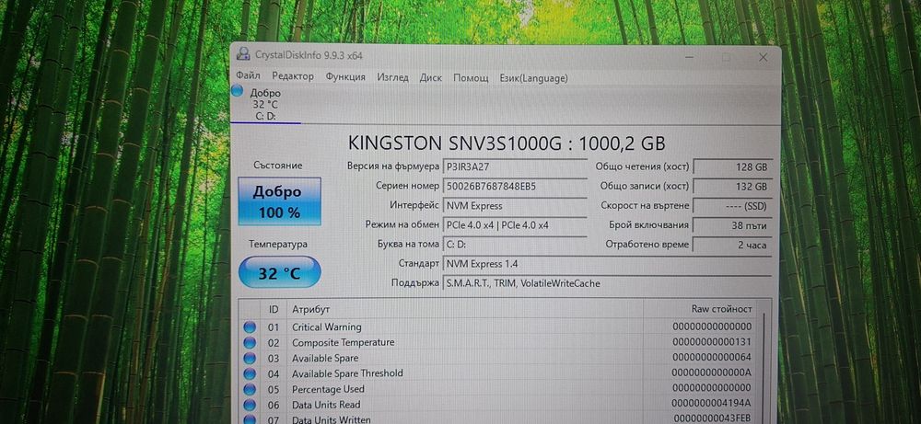Select the Critical Warning attribute row
921x424 pixels.
498,327
